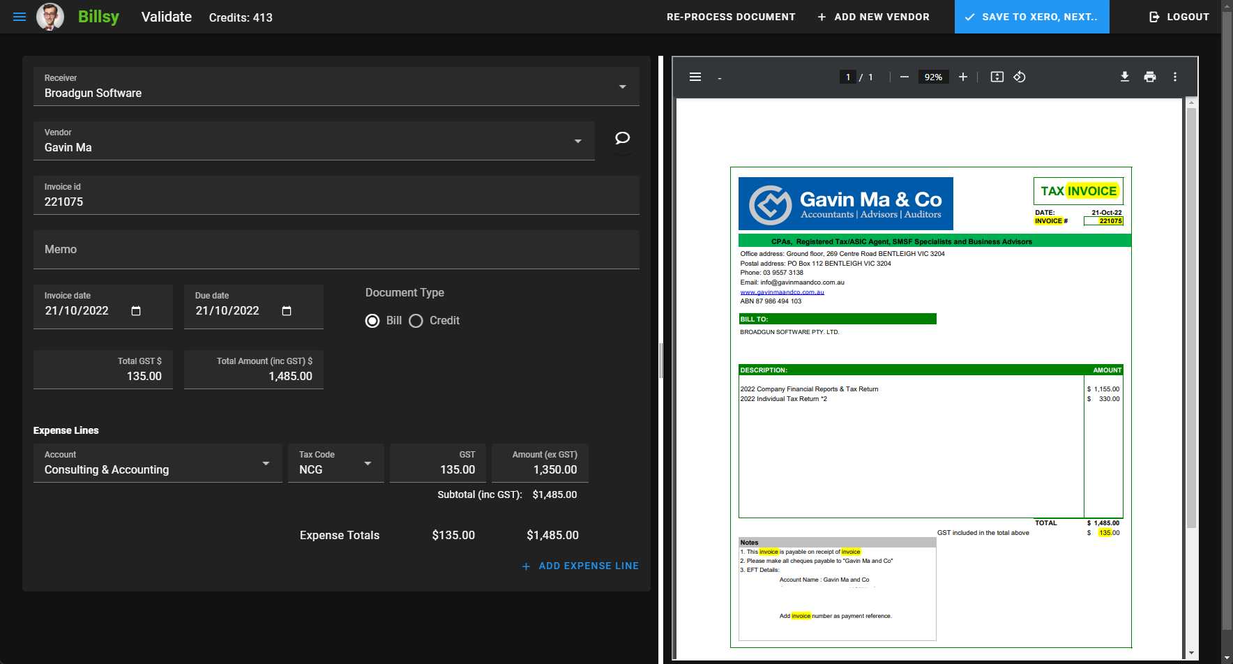The width and height of the screenshot is (1233, 664).
Task: Print the invoice PDF
Action: [x=1150, y=77]
